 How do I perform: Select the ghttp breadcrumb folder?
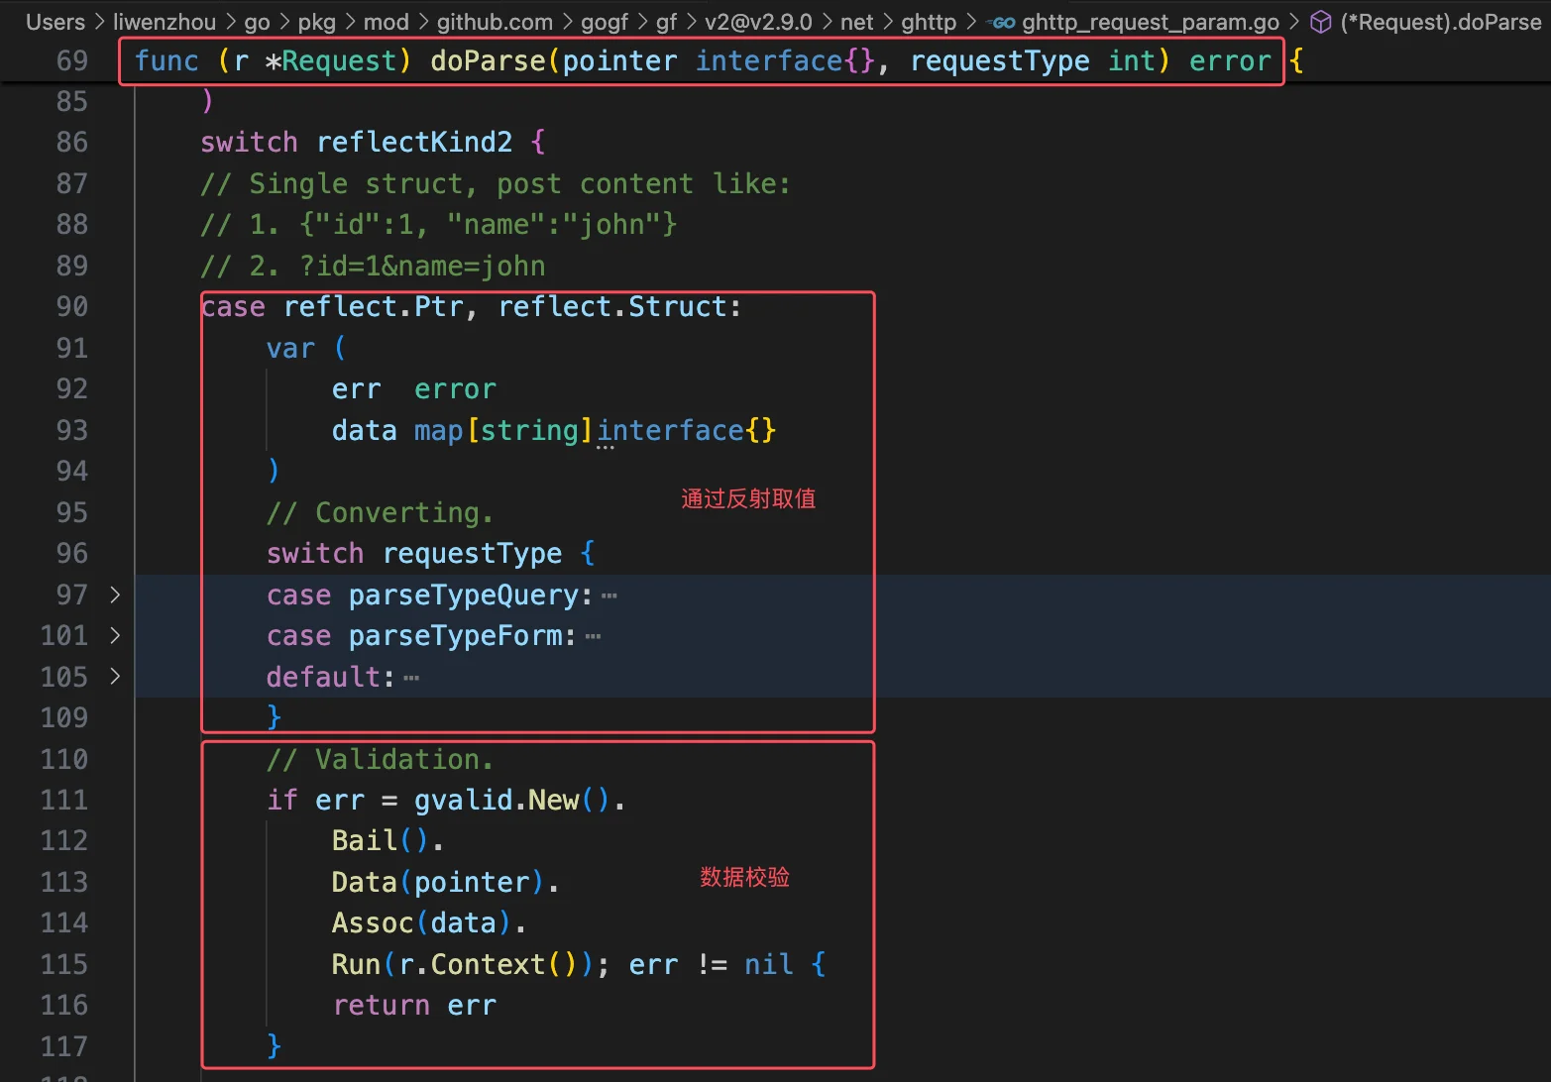click(929, 22)
